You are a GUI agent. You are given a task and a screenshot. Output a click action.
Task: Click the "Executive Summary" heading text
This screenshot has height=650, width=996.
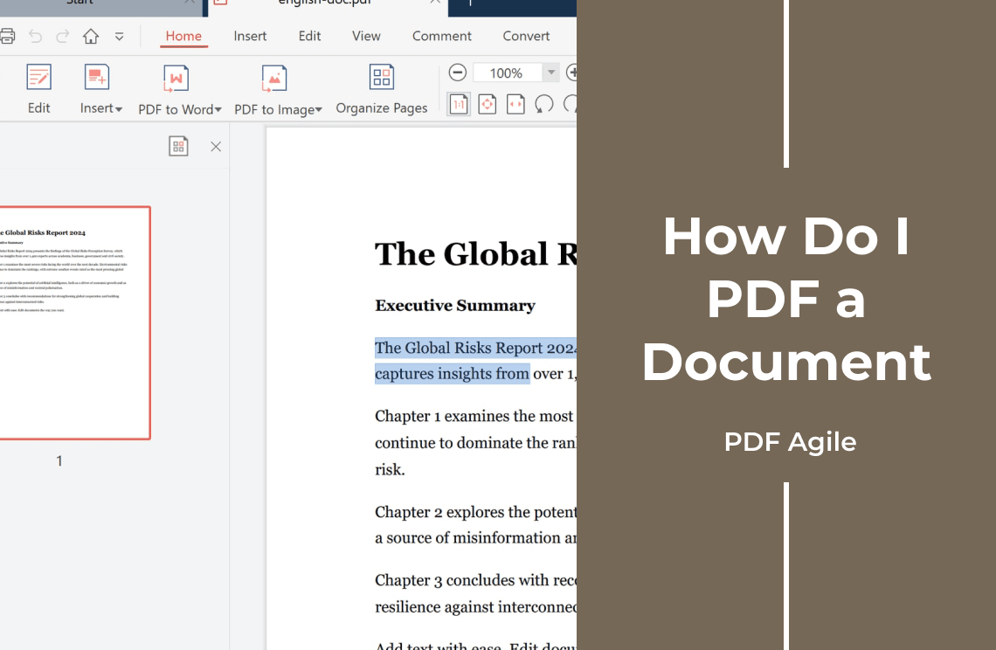tap(455, 306)
